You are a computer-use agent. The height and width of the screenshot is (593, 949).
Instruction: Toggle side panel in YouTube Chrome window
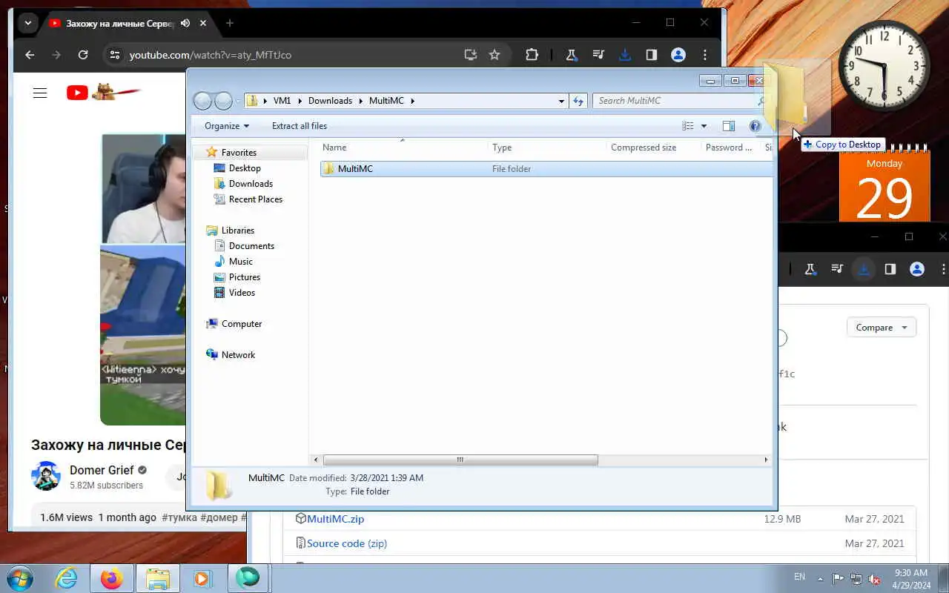pyautogui.click(x=651, y=55)
